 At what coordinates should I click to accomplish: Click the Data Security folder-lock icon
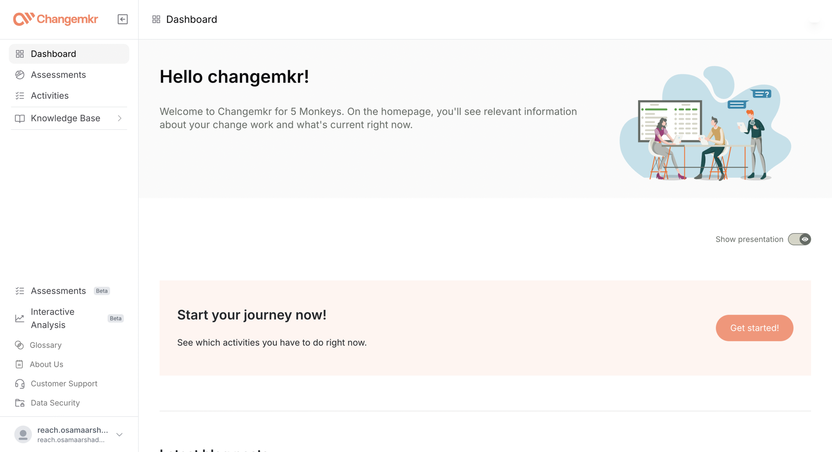(20, 403)
